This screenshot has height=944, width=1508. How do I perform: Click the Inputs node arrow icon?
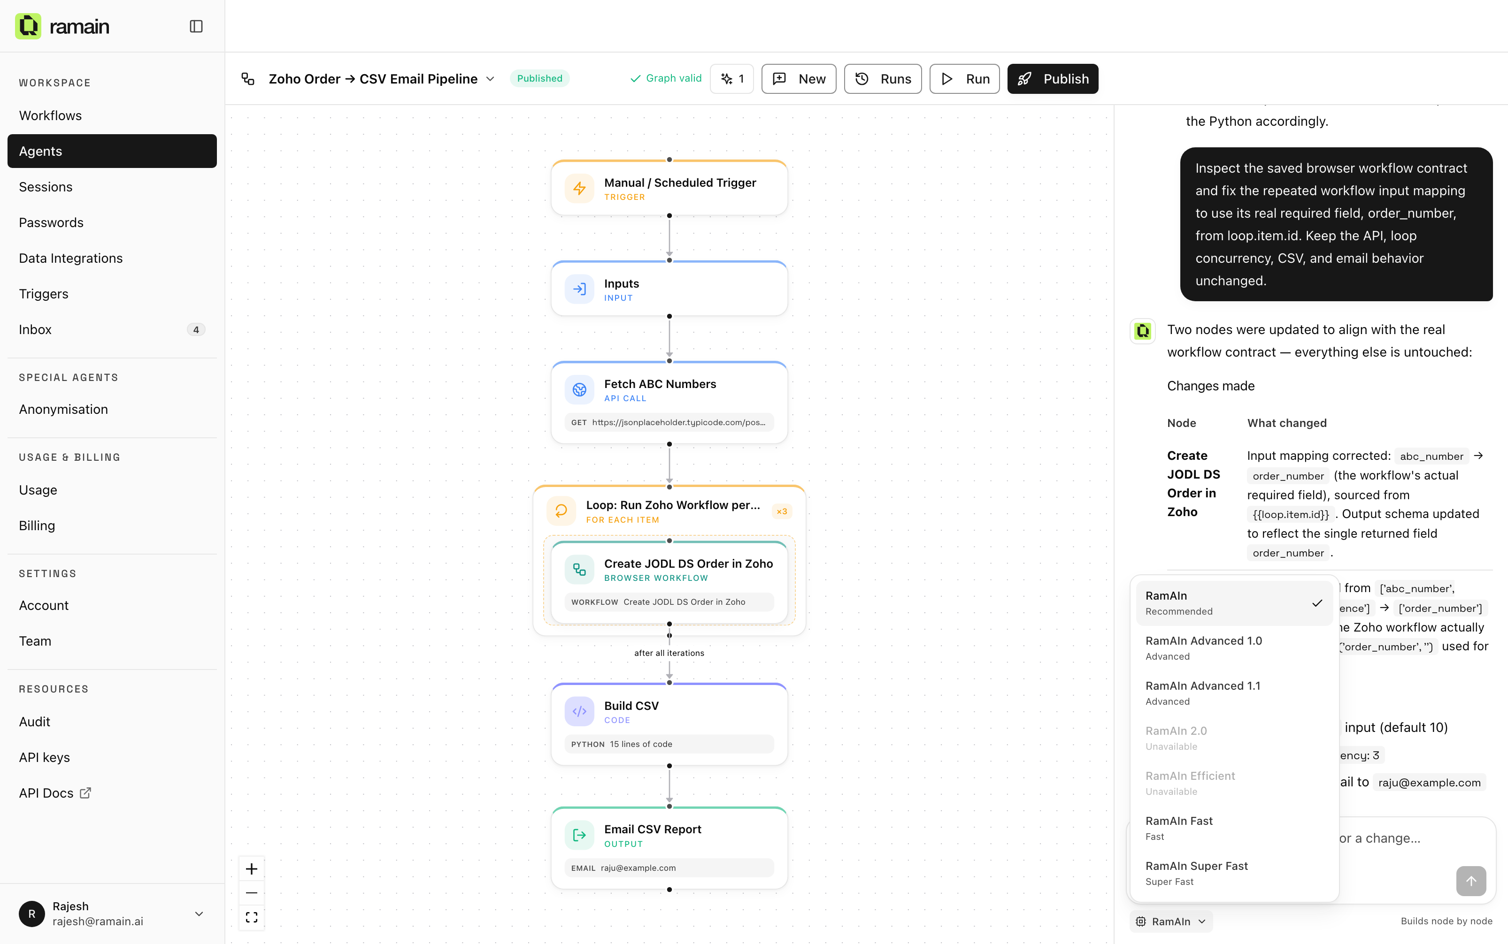579,289
